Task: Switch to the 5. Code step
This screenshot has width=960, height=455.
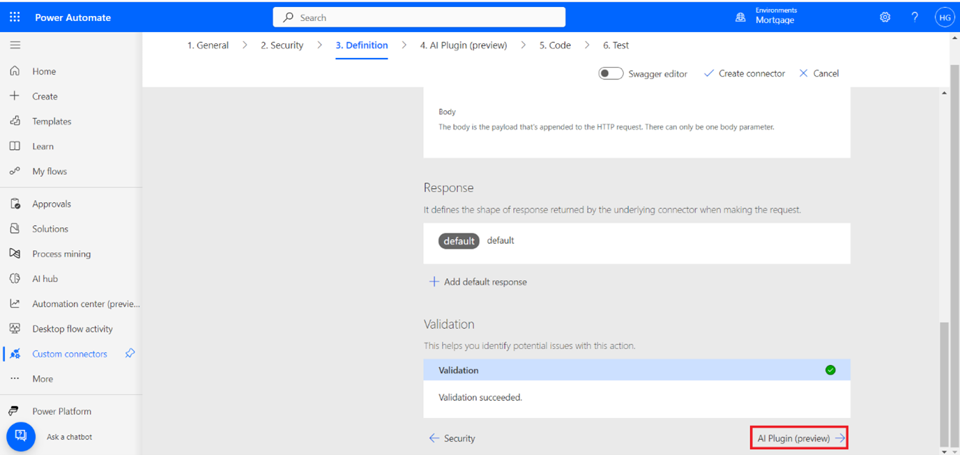Action: (x=554, y=45)
